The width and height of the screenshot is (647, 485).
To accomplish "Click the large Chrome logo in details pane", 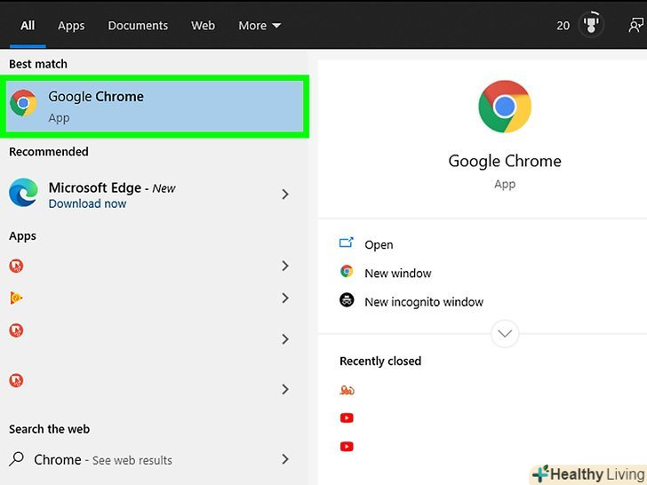I will (505, 107).
